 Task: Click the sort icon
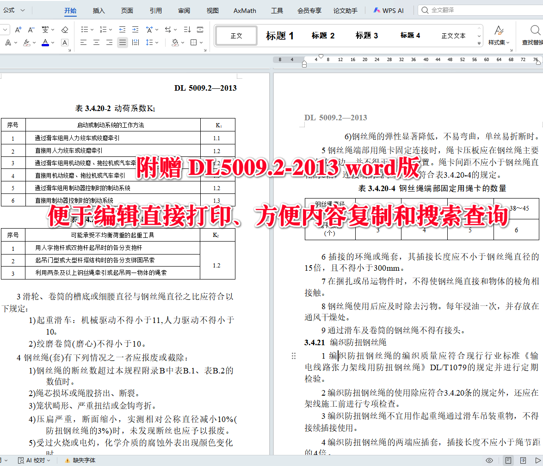(187, 30)
